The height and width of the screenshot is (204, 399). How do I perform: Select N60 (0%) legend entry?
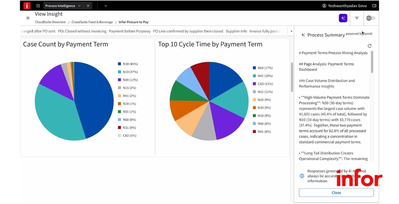(x=128, y=120)
